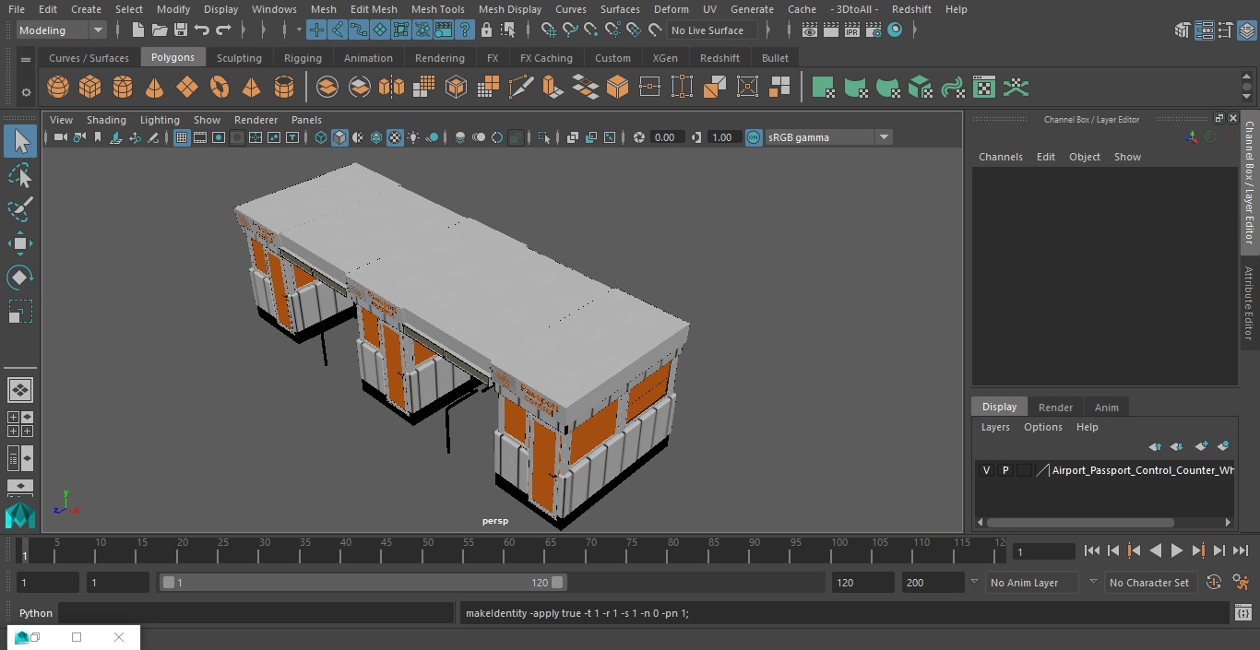Activate the Paint selection tool
The image size is (1260, 650).
pyautogui.click(x=20, y=209)
